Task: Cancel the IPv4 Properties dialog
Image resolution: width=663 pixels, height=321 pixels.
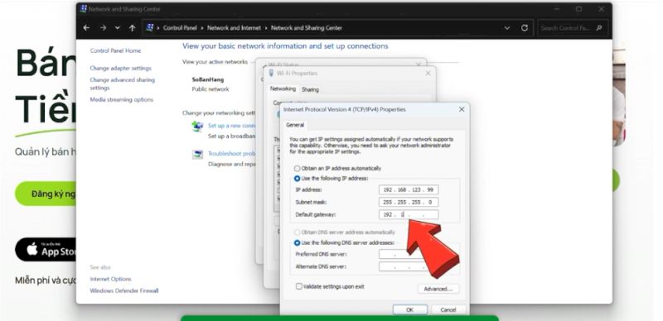Action: click(x=448, y=309)
